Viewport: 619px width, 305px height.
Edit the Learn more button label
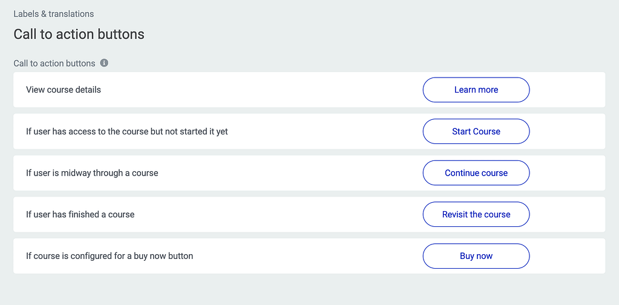[x=476, y=90]
